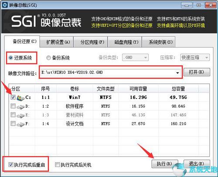Click free capacity 27.67G
The width and height of the screenshot is (218, 177).
[138, 124]
